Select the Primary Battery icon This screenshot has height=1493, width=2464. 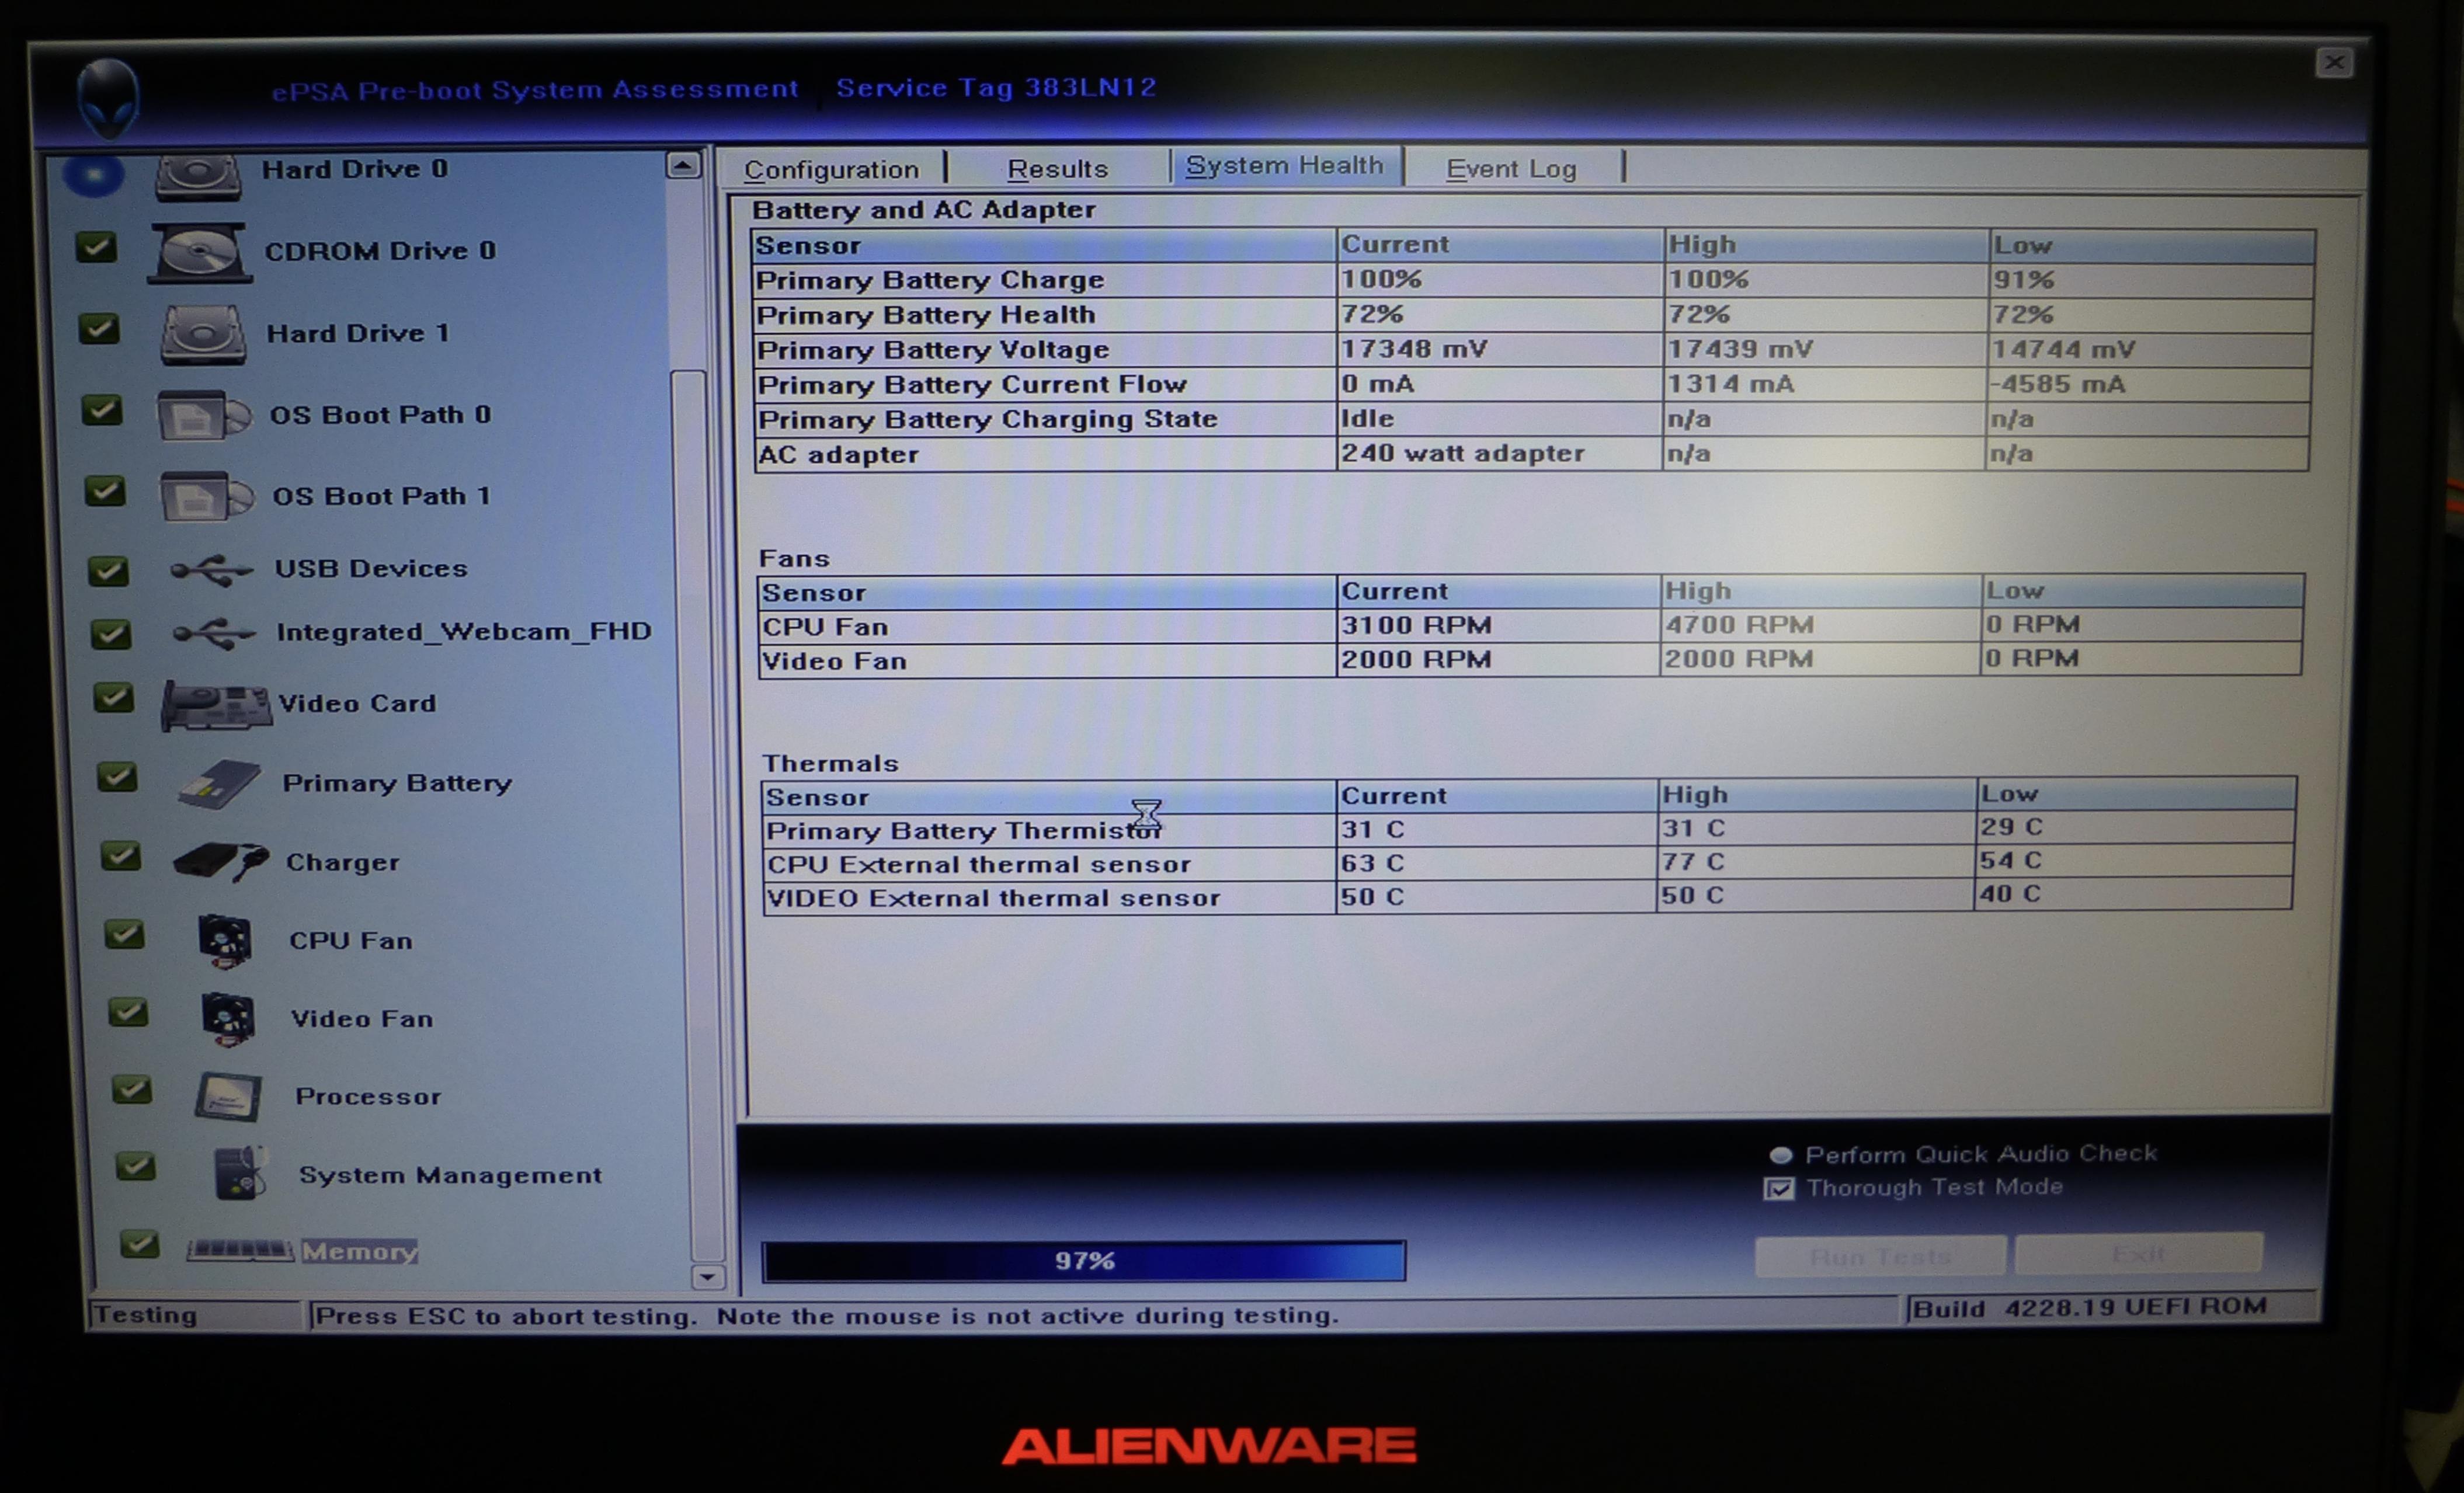[x=220, y=784]
